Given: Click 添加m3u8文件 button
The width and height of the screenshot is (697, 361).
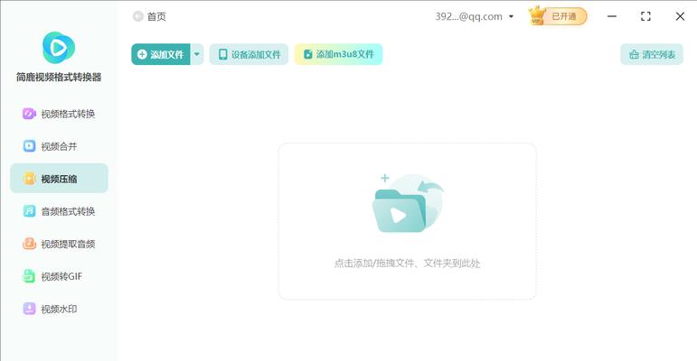Looking at the screenshot, I should (x=338, y=54).
